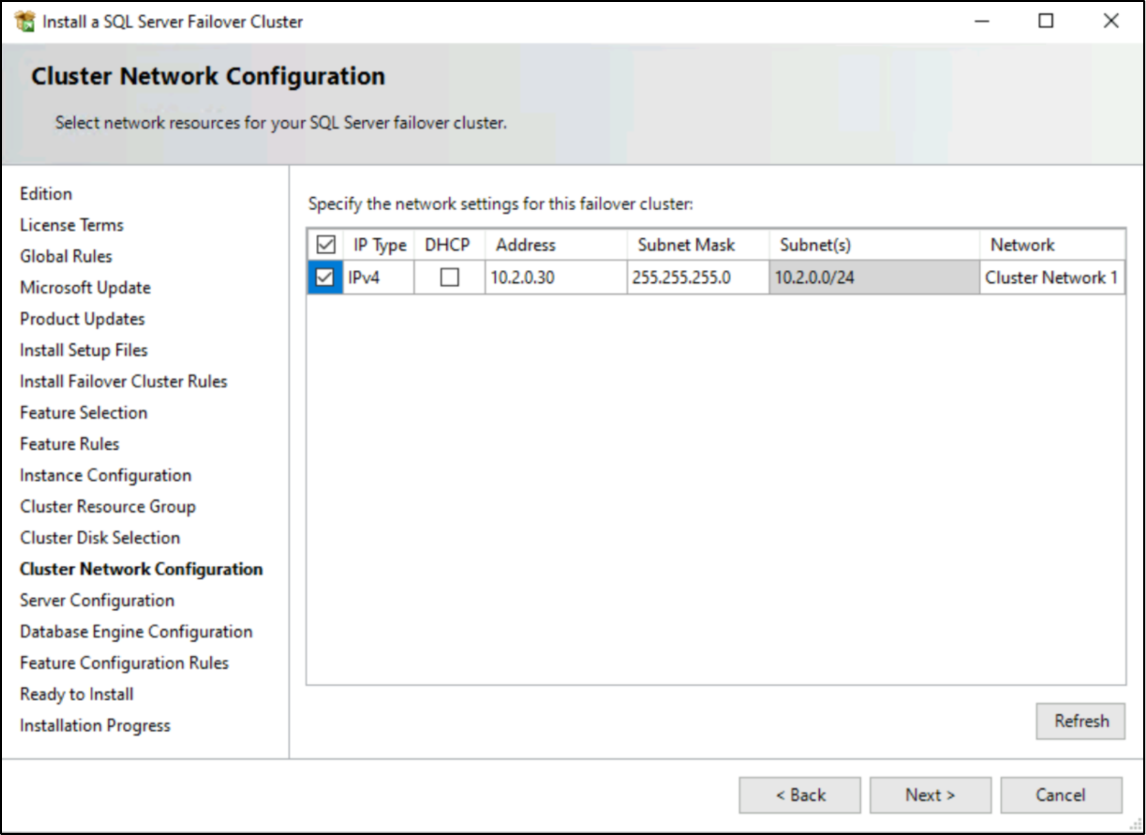Select the Global Rules step
The image size is (1146, 835).
point(66,256)
